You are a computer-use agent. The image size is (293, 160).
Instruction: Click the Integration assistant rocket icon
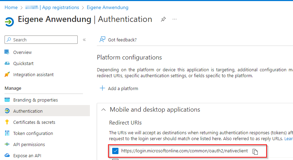pyautogui.click(x=7, y=74)
